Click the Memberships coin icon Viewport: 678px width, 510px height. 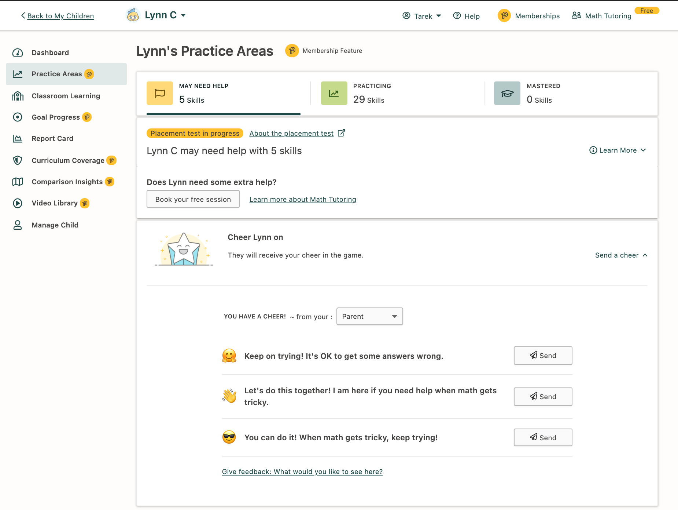(x=504, y=15)
